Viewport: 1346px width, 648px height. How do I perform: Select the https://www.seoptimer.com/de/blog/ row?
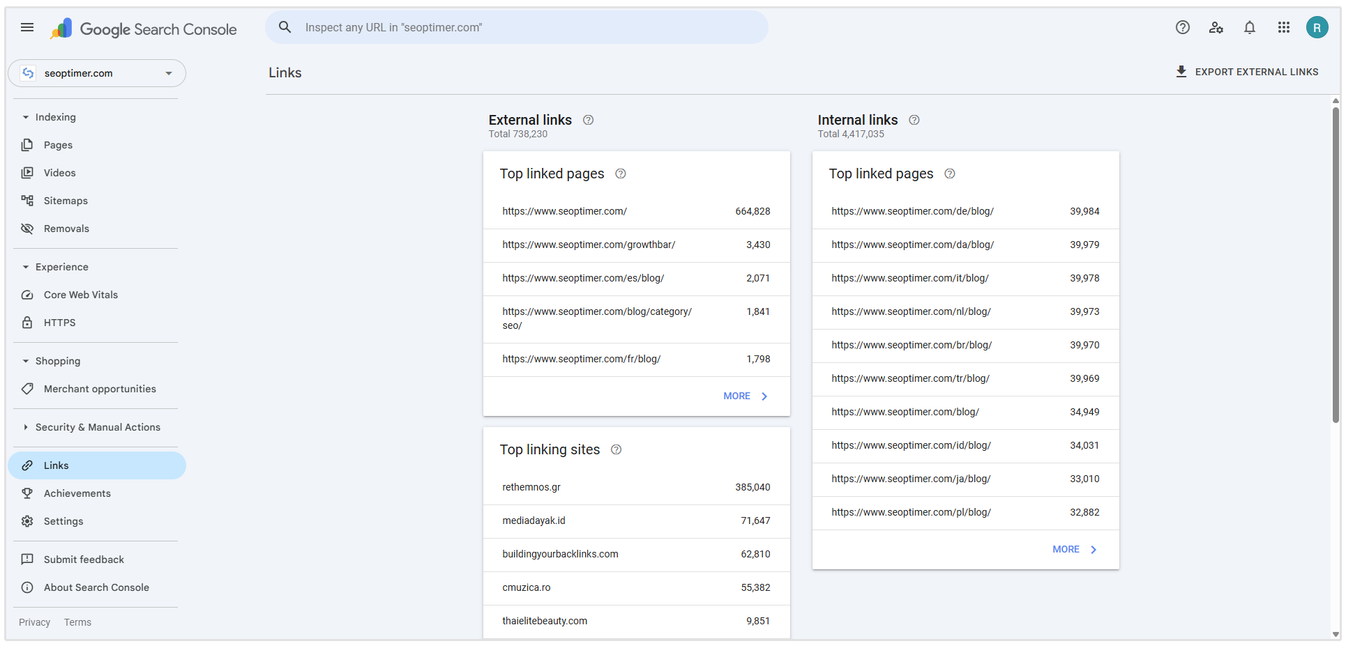coord(966,211)
